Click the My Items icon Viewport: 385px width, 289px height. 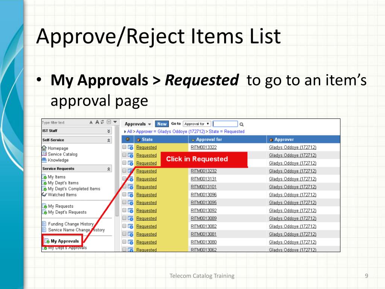pyautogui.click(x=44, y=177)
